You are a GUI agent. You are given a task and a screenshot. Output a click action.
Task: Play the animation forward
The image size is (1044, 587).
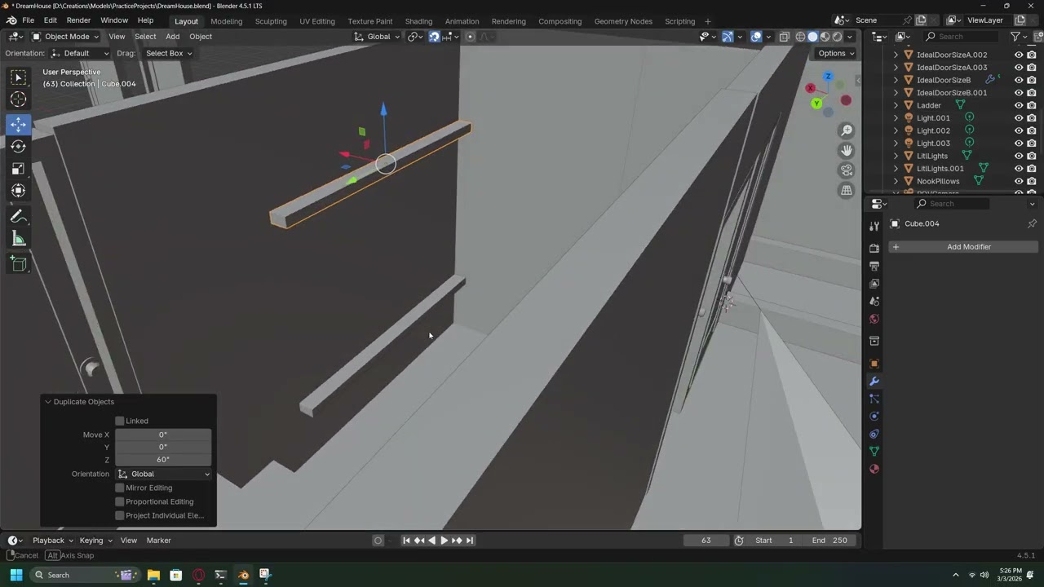pos(444,541)
